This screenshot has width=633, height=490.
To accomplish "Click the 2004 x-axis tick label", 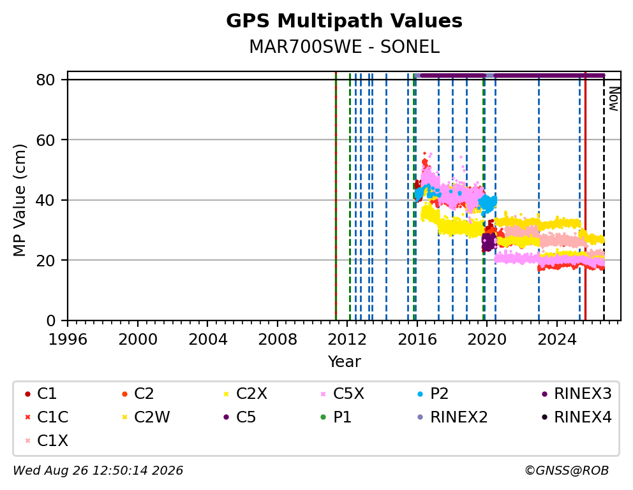I will tap(207, 340).
